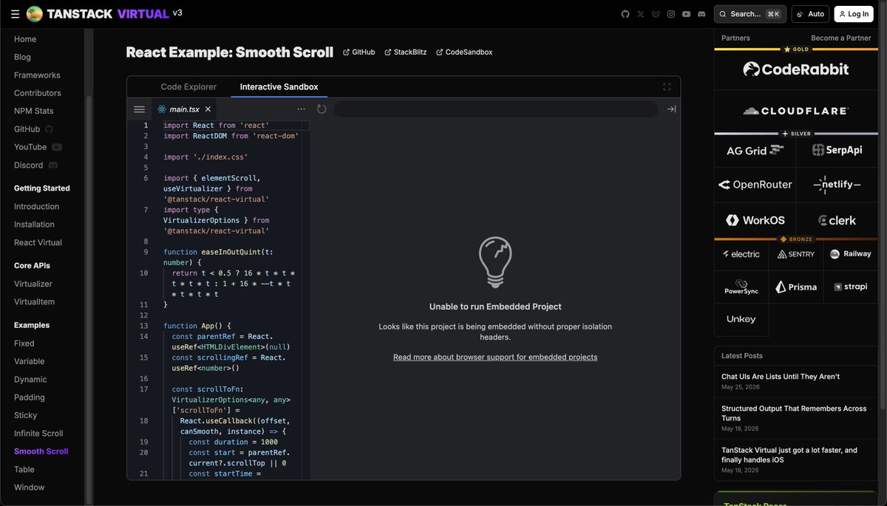887x506 pixels.
Task: Open the YouTube sidebar link
Action: click(38, 147)
